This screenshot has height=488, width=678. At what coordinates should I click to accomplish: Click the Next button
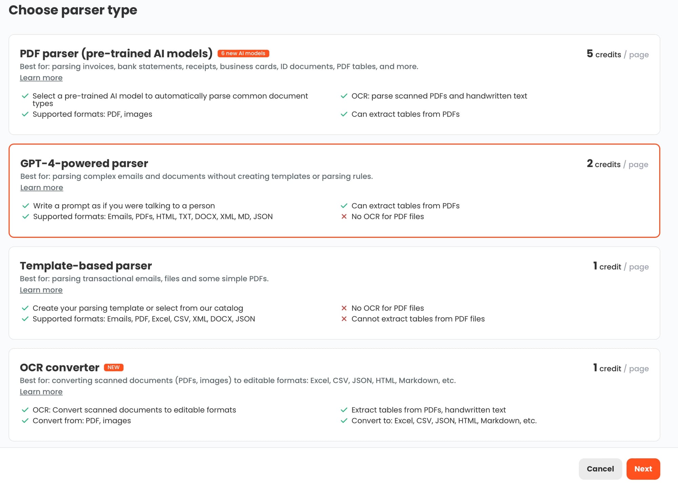click(x=643, y=469)
